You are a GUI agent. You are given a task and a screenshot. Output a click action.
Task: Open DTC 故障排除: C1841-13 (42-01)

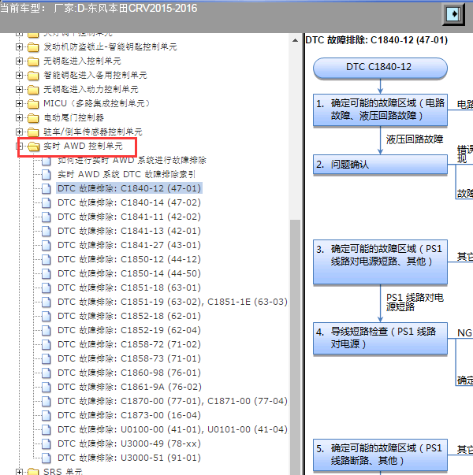[129, 231]
